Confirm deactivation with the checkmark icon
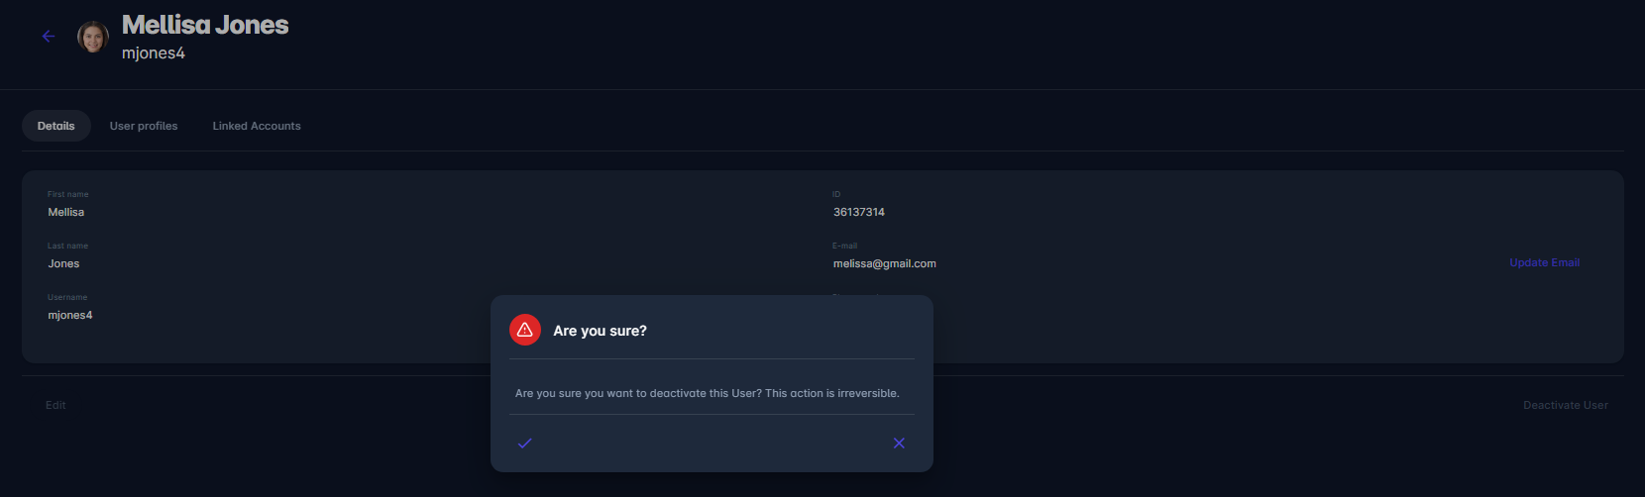This screenshot has width=1645, height=497. 525,443
